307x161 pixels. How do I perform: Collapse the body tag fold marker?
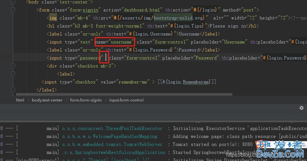(x=13, y=2)
